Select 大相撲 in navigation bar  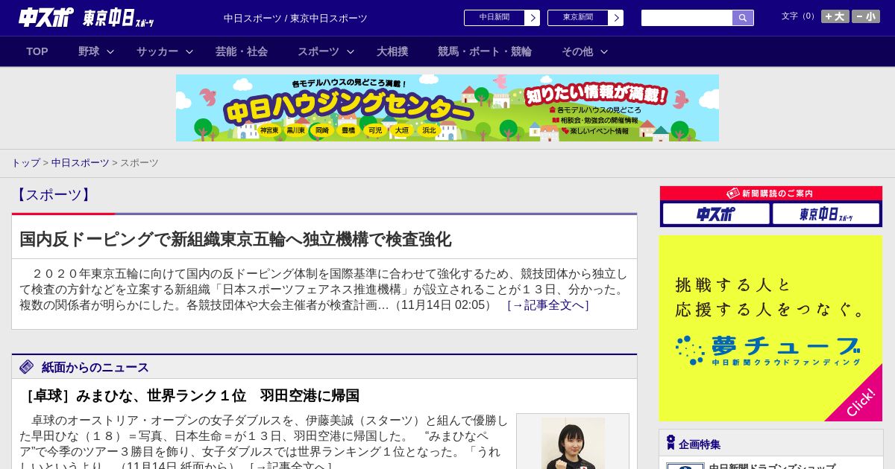tap(392, 51)
